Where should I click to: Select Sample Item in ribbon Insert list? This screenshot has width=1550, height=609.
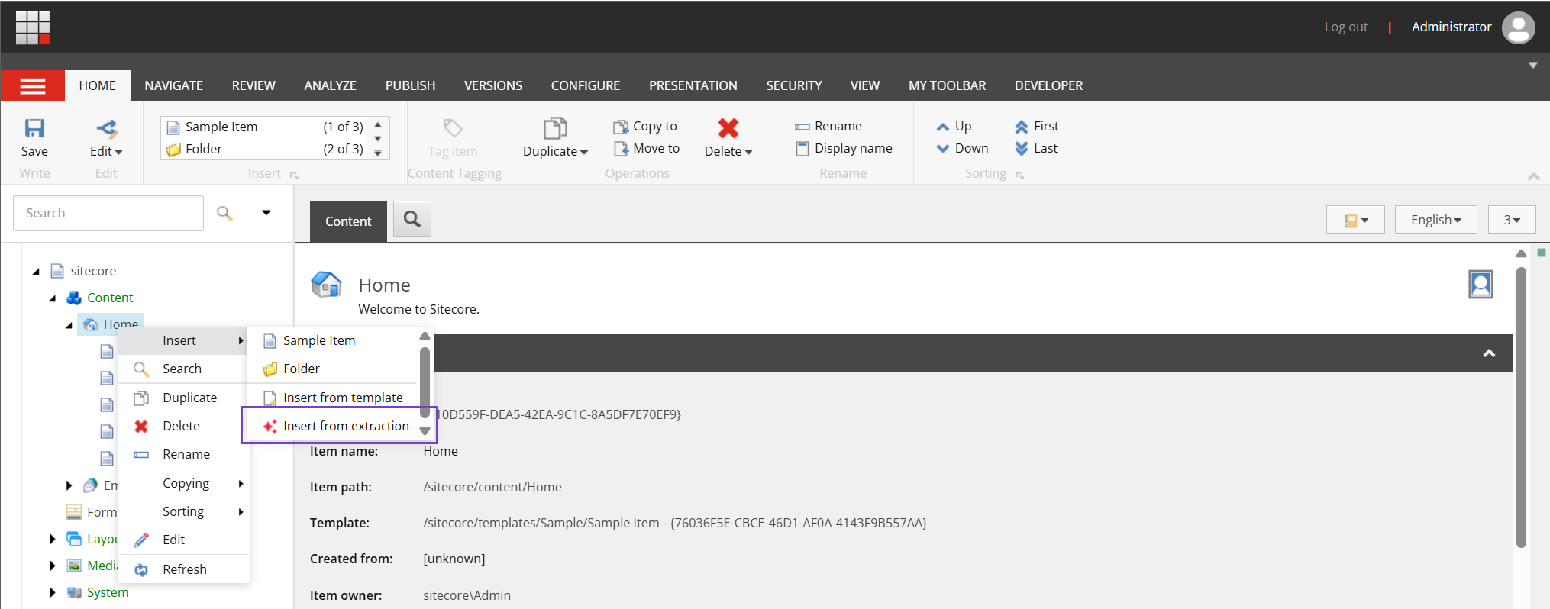coord(264,127)
